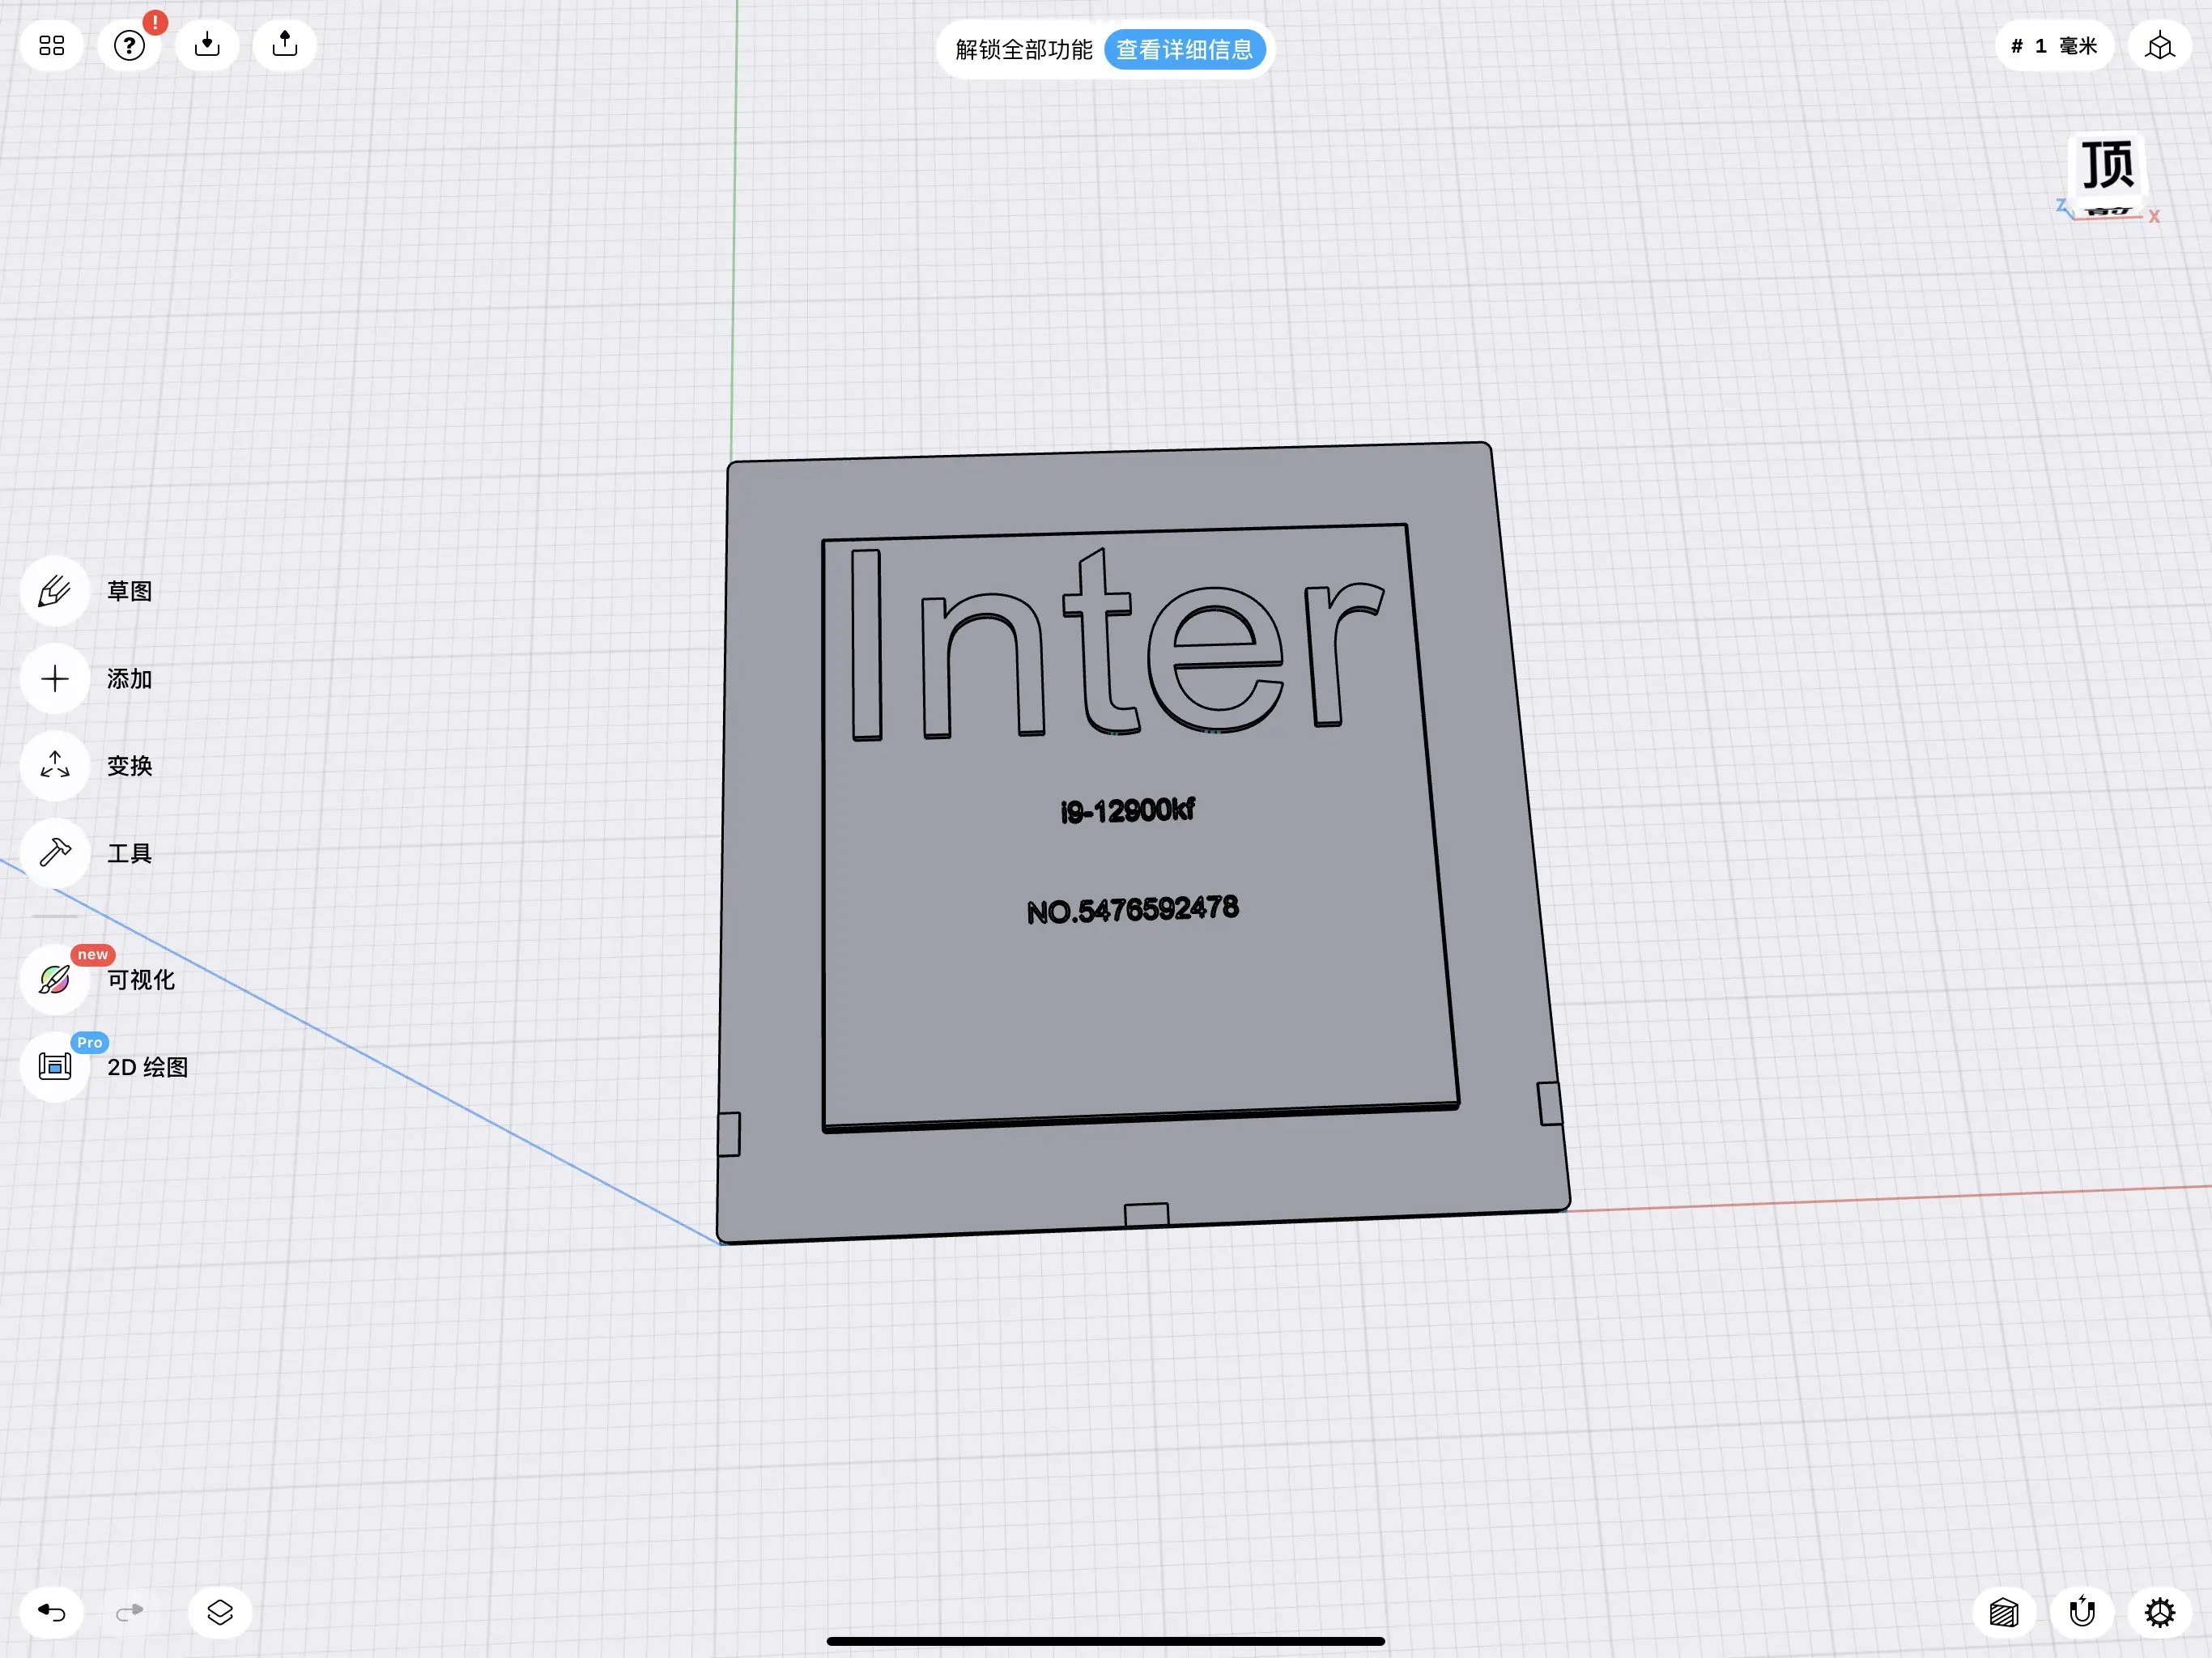
Task: Open the grid size 1 毫米 selector
Action: (x=2054, y=46)
